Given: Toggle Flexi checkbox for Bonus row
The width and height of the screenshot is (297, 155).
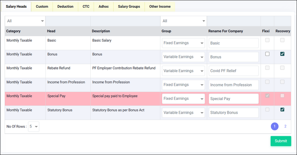Looking at the screenshot, I should coord(267,54).
